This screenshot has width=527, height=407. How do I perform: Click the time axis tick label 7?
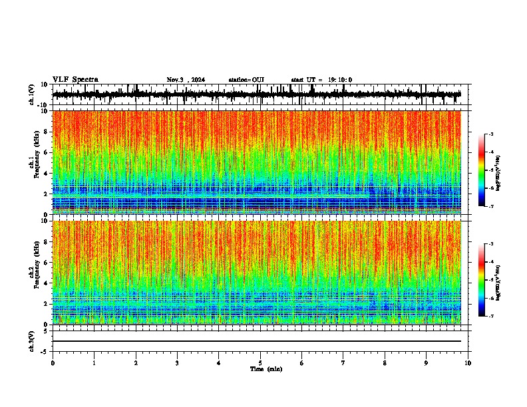pos(343,363)
